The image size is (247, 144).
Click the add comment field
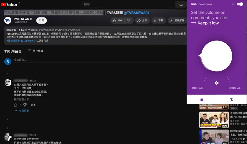(100, 60)
